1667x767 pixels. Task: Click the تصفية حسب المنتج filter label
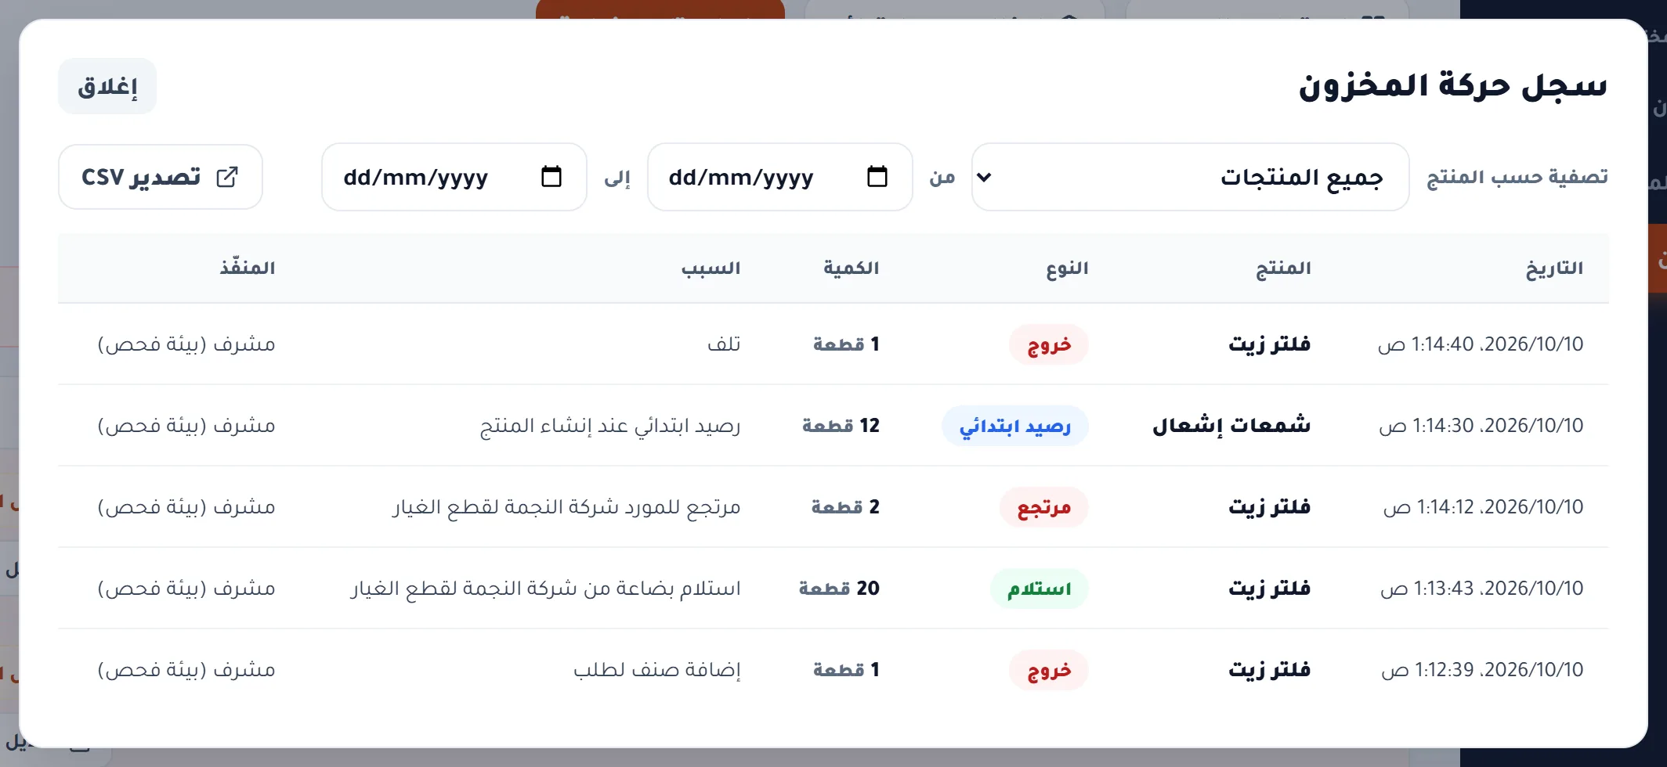[1517, 177]
